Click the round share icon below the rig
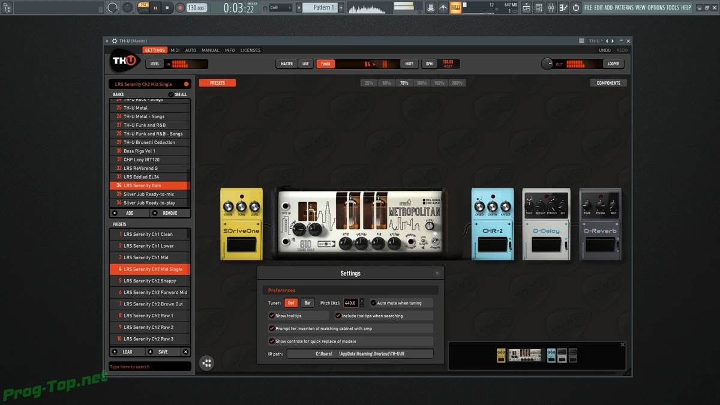The width and height of the screenshot is (720, 405). (206, 363)
